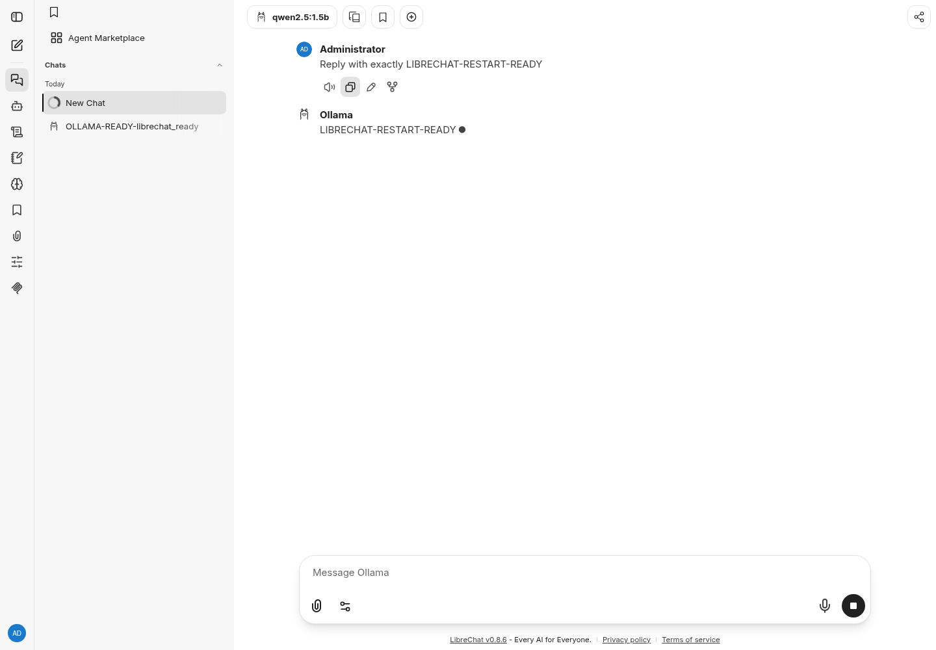This screenshot has width=936, height=650.
Task: Collapse the Chats section chevron
Action: [220, 65]
